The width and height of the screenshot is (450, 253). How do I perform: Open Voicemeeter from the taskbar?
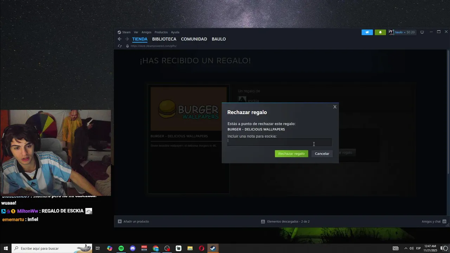pyautogui.click(x=144, y=248)
